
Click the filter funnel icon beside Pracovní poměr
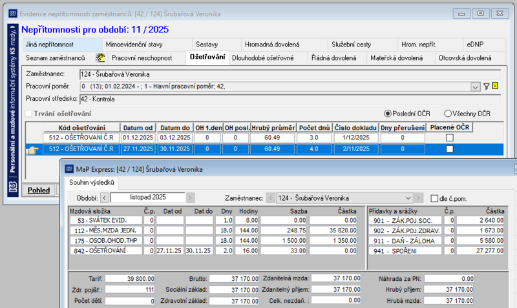coord(486,87)
